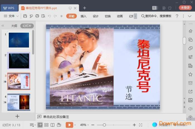
Task: Expand the 文件 dropdown arrow
Action: click(18, 16)
